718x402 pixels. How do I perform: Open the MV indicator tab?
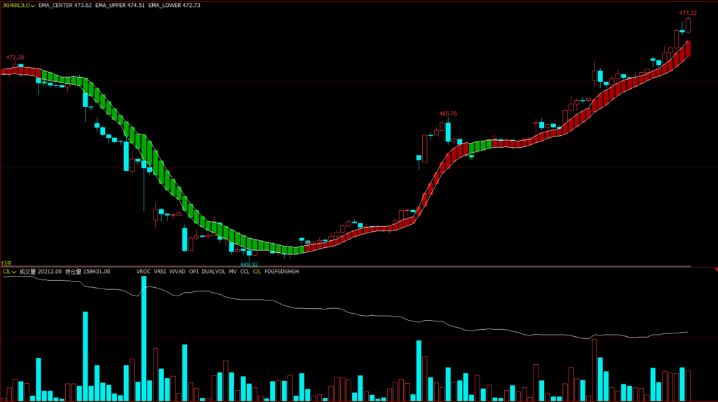pos(233,271)
